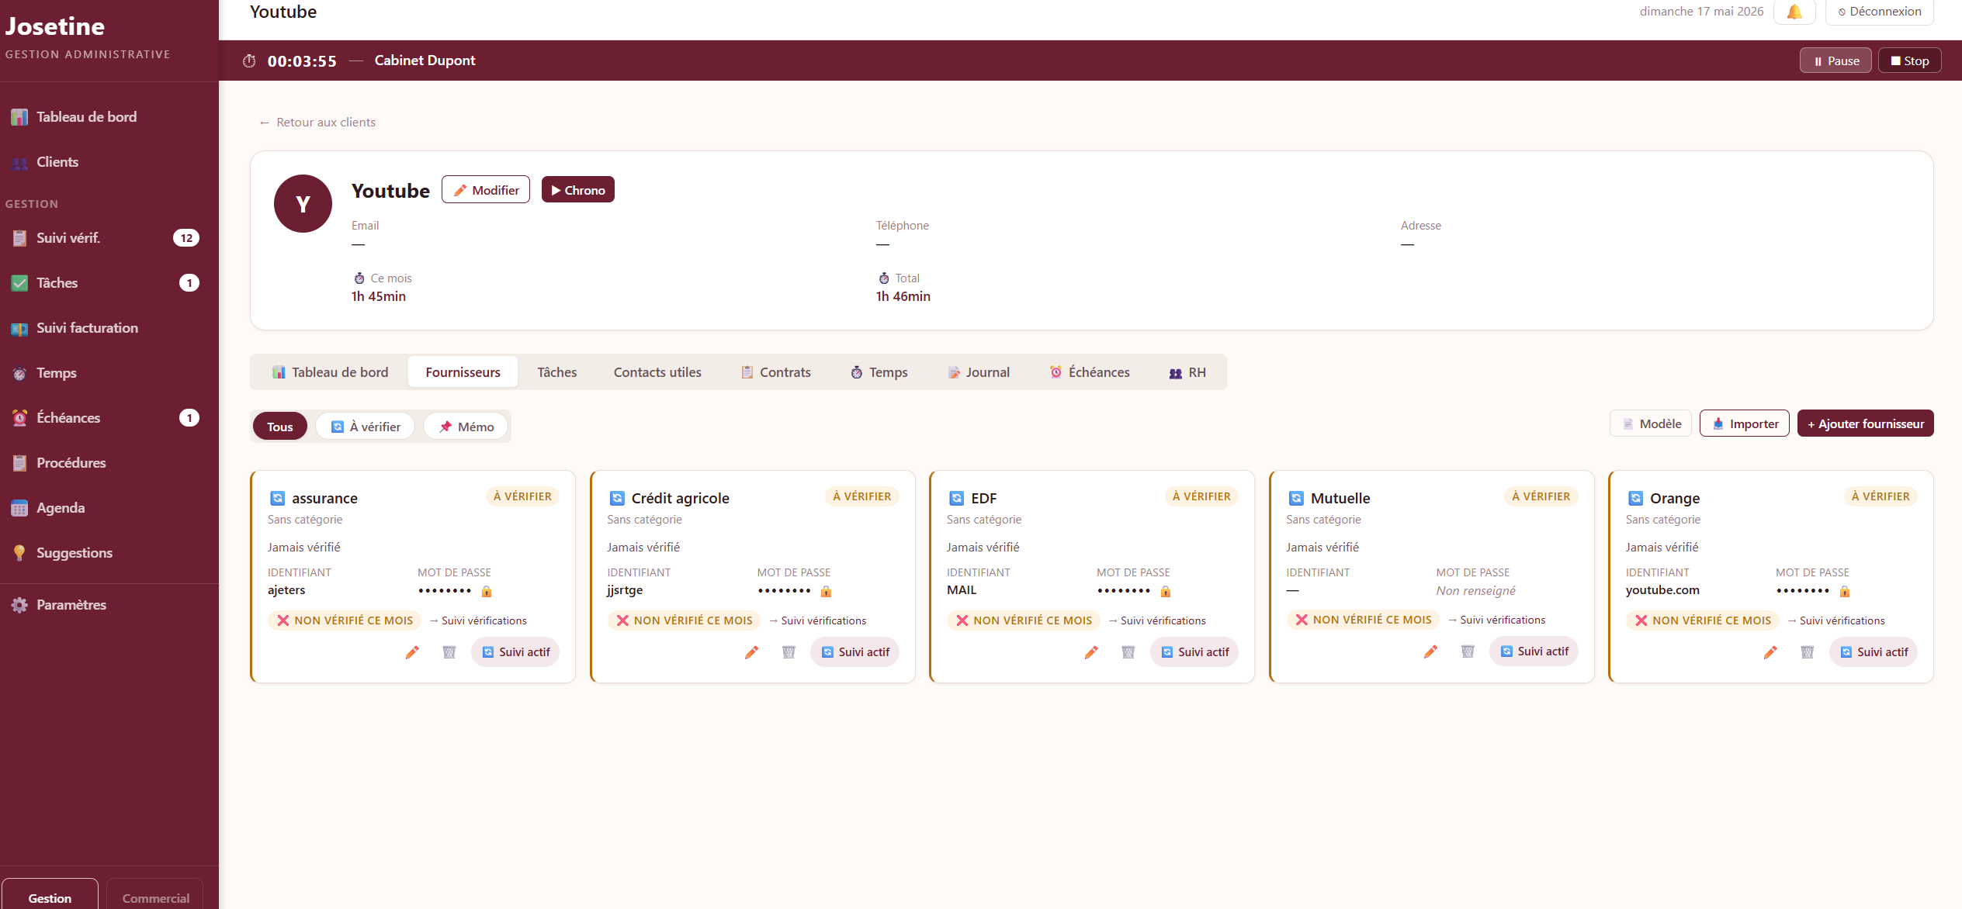
Task: Delete the Crédit agricole supplier card
Action: click(789, 652)
